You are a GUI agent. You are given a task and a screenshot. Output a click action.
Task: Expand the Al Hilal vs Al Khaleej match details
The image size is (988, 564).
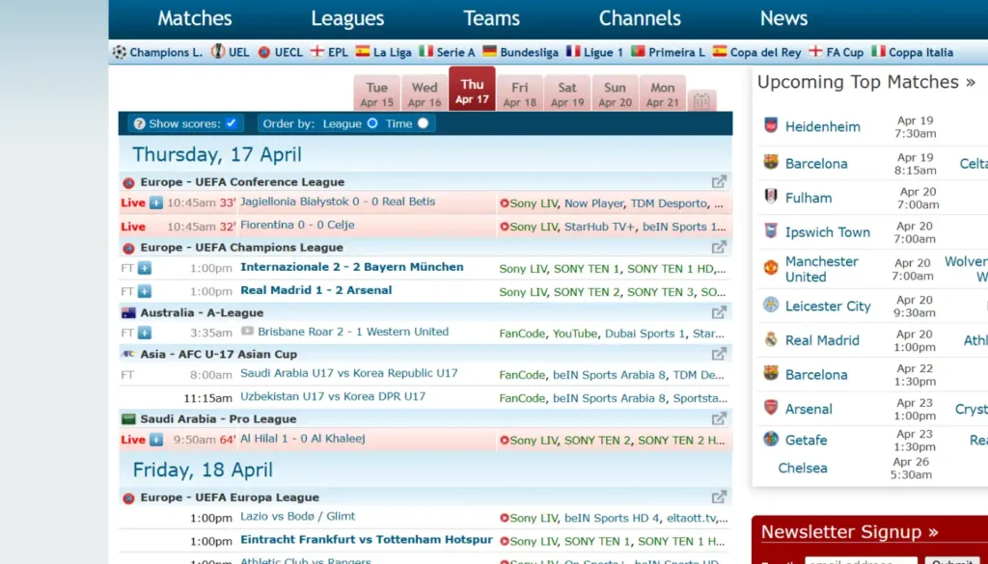tap(156, 441)
